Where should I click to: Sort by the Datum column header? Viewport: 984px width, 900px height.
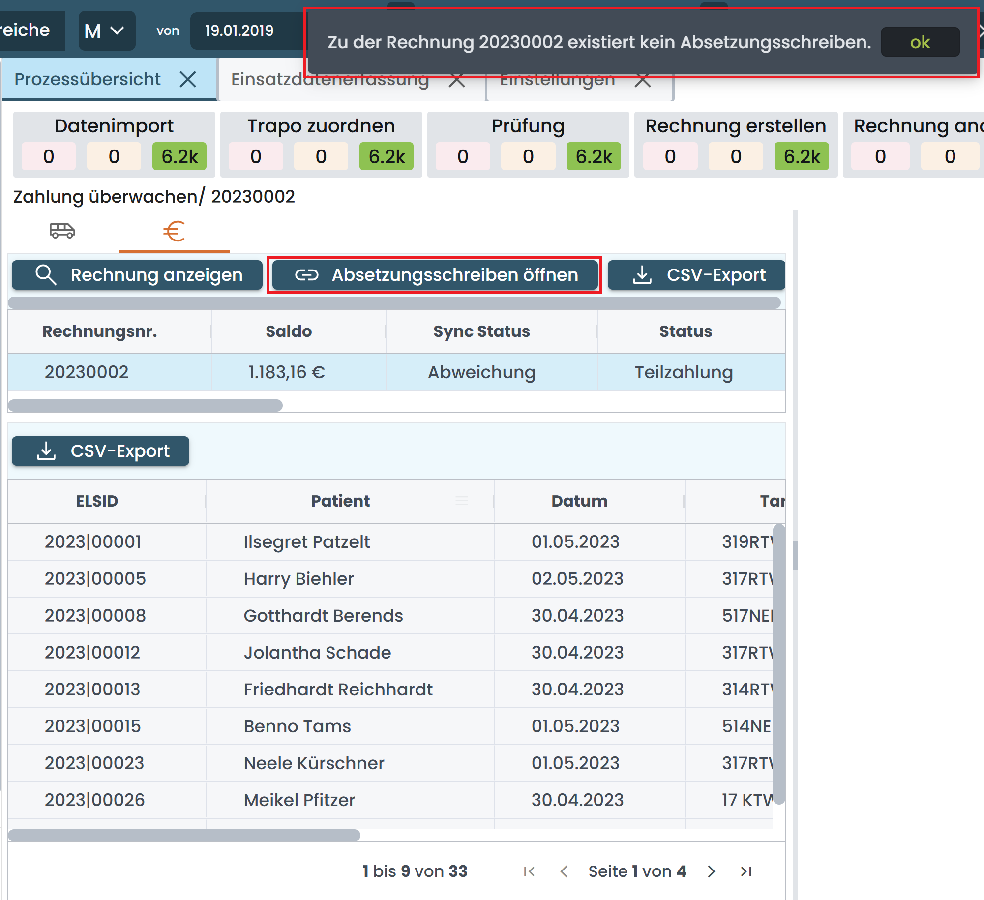pyautogui.click(x=579, y=501)
